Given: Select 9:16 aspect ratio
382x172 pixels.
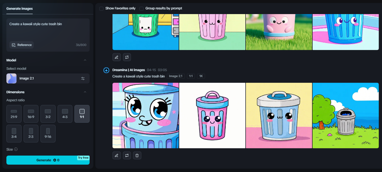Looking at the screenshot, I should 48,133.
